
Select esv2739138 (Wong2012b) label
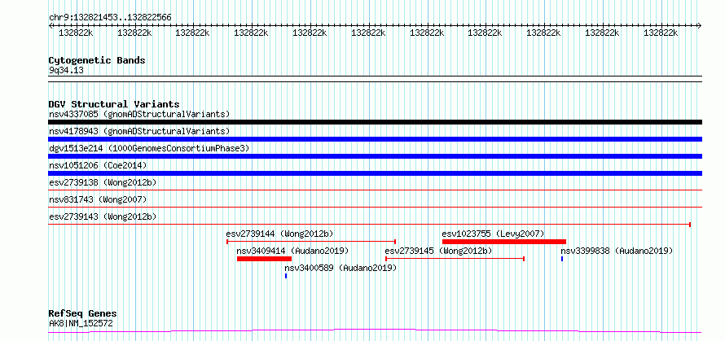pyautogui.click(x=103, y=182)
